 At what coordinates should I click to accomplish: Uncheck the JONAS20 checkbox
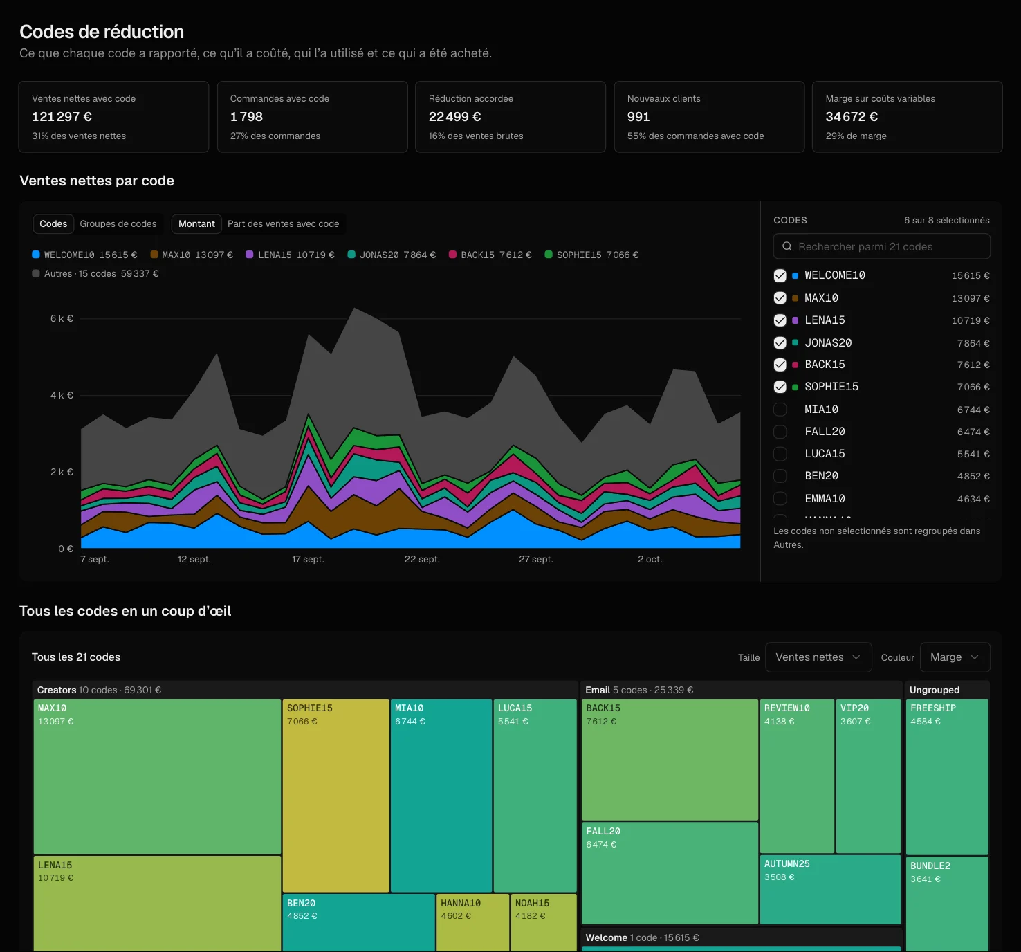780,342
